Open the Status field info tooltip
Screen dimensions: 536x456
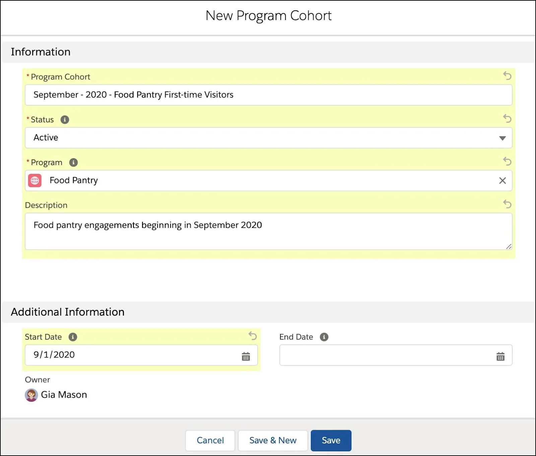[x=65, y=120]
